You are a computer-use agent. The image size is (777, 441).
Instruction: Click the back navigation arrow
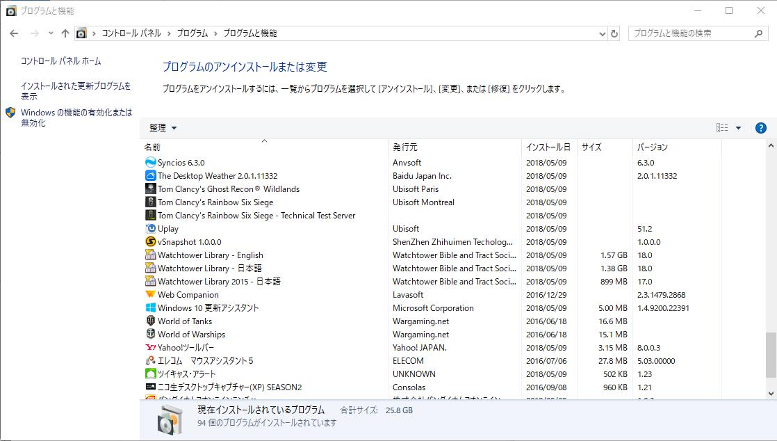(14, 33)
